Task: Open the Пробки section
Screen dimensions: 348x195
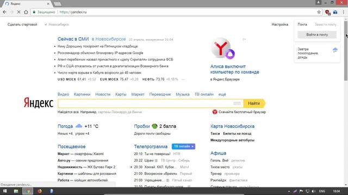Action: [142, 126]
